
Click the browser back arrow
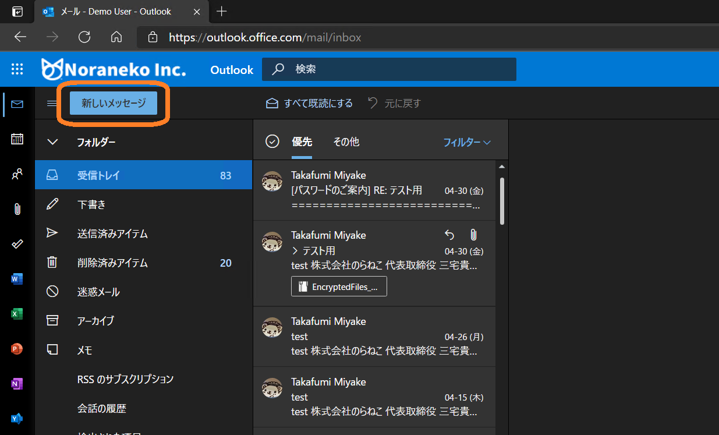[x=20, y=37]
